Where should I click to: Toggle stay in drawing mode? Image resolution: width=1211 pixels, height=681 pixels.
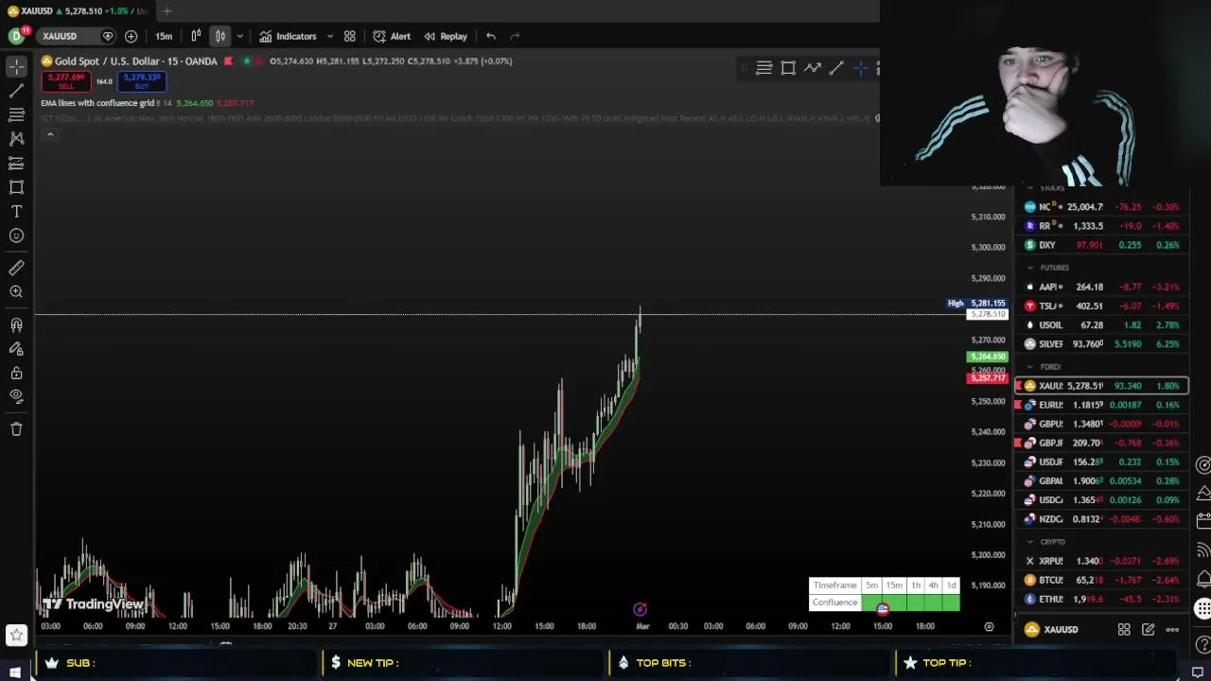coord(16,349)
